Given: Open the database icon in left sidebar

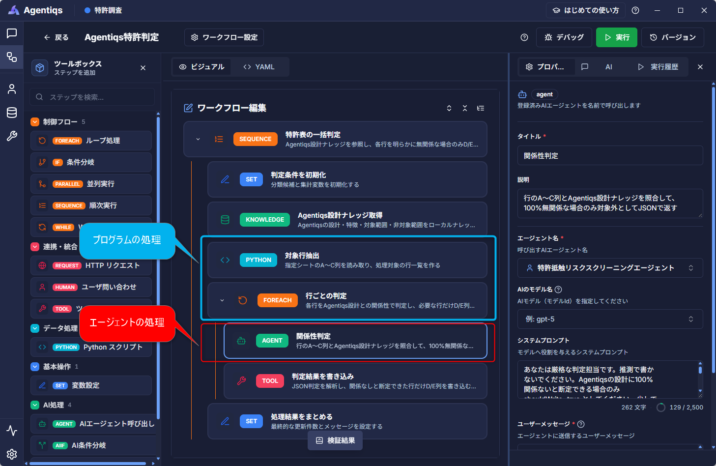Looking at the screenshot, I should point(12,113).
